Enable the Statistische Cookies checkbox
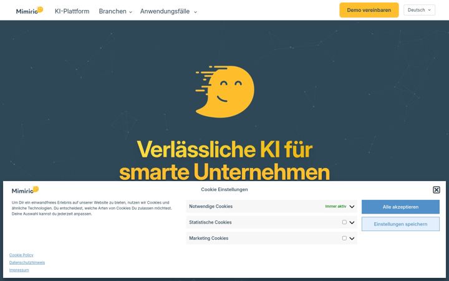Viewport: 449px width, 281px height. (344, 222)
